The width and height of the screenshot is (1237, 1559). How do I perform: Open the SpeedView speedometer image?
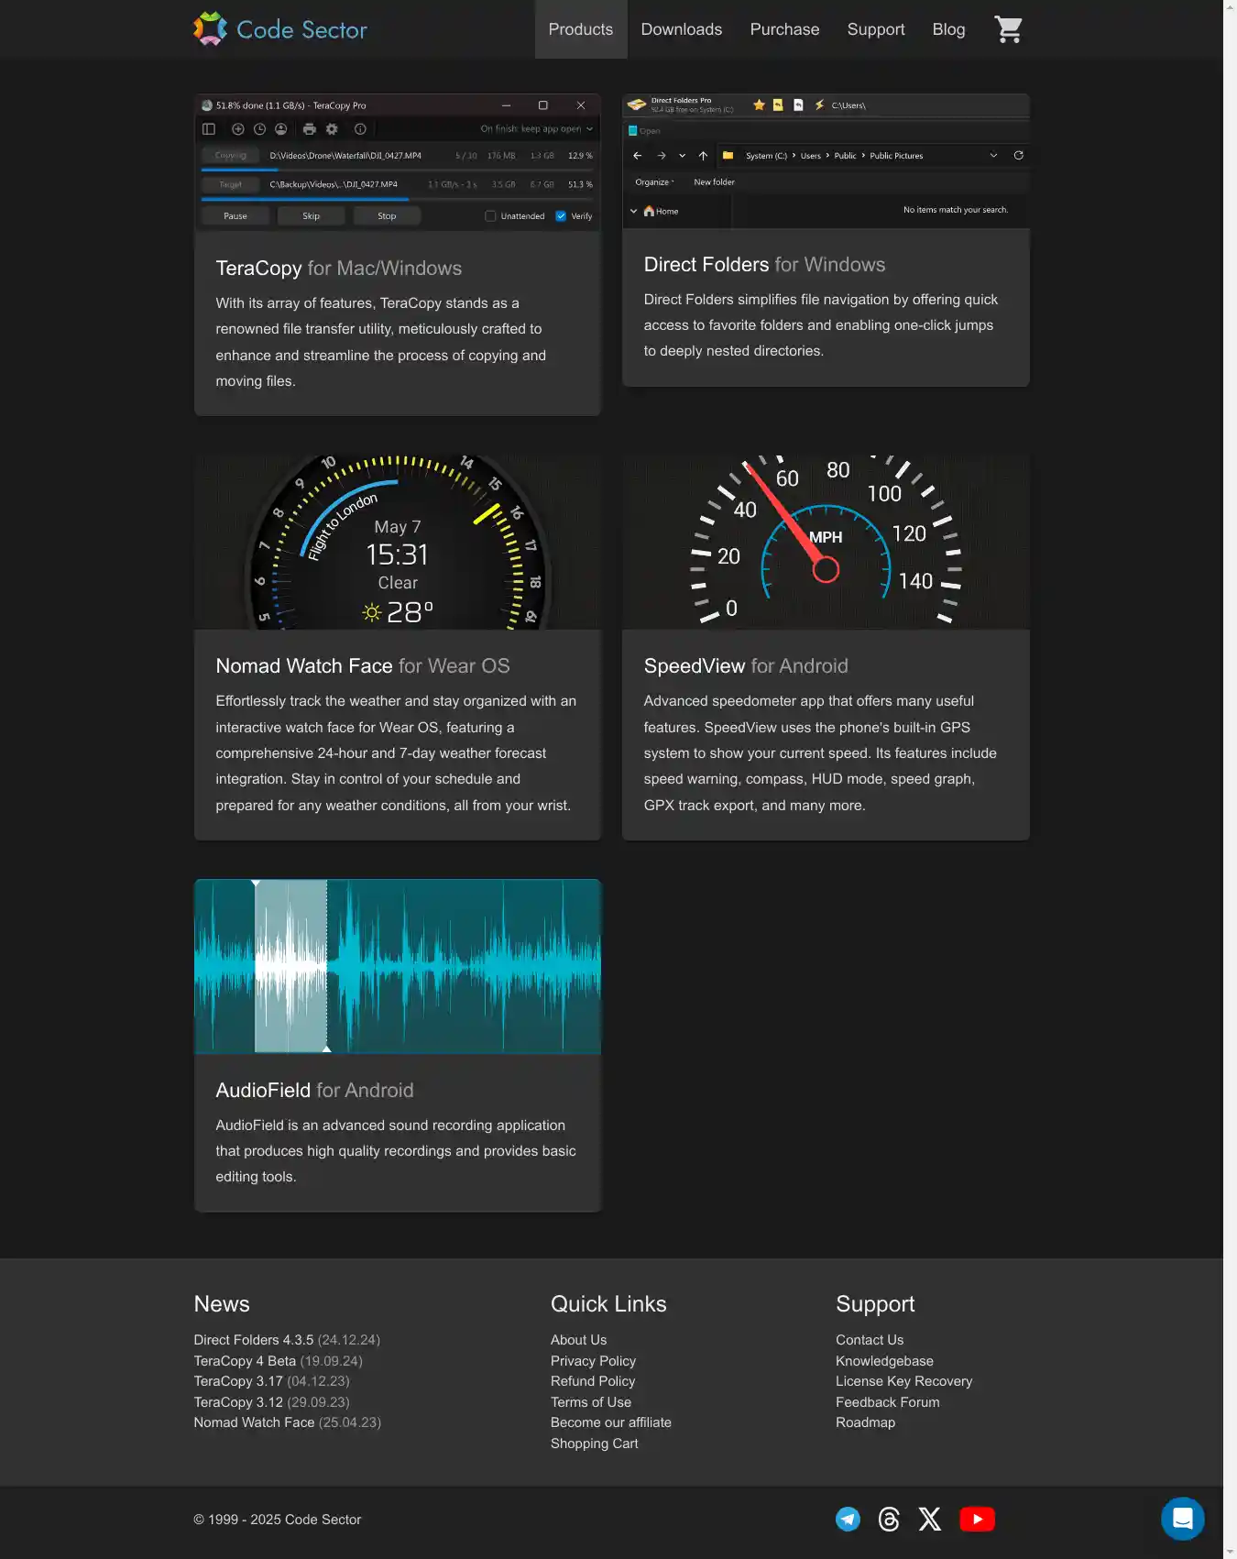[825, 542]
